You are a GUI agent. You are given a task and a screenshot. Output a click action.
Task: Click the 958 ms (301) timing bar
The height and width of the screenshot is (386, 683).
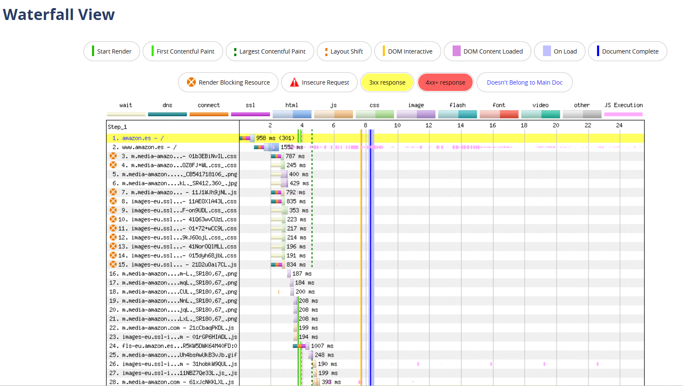point(247,138)
